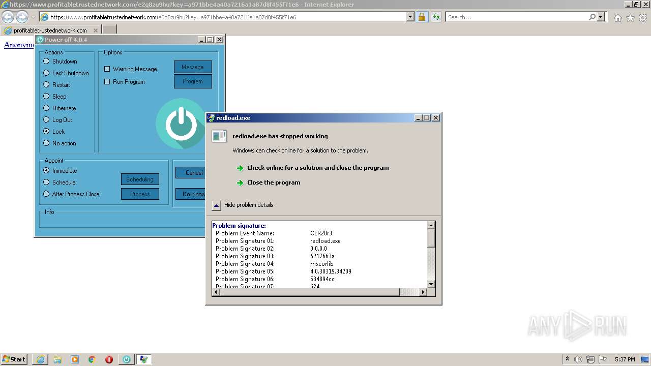The width and height of the screenshot is (651, 366).
Task: Show hidden tray icons arrow
Action: point(567,359)
